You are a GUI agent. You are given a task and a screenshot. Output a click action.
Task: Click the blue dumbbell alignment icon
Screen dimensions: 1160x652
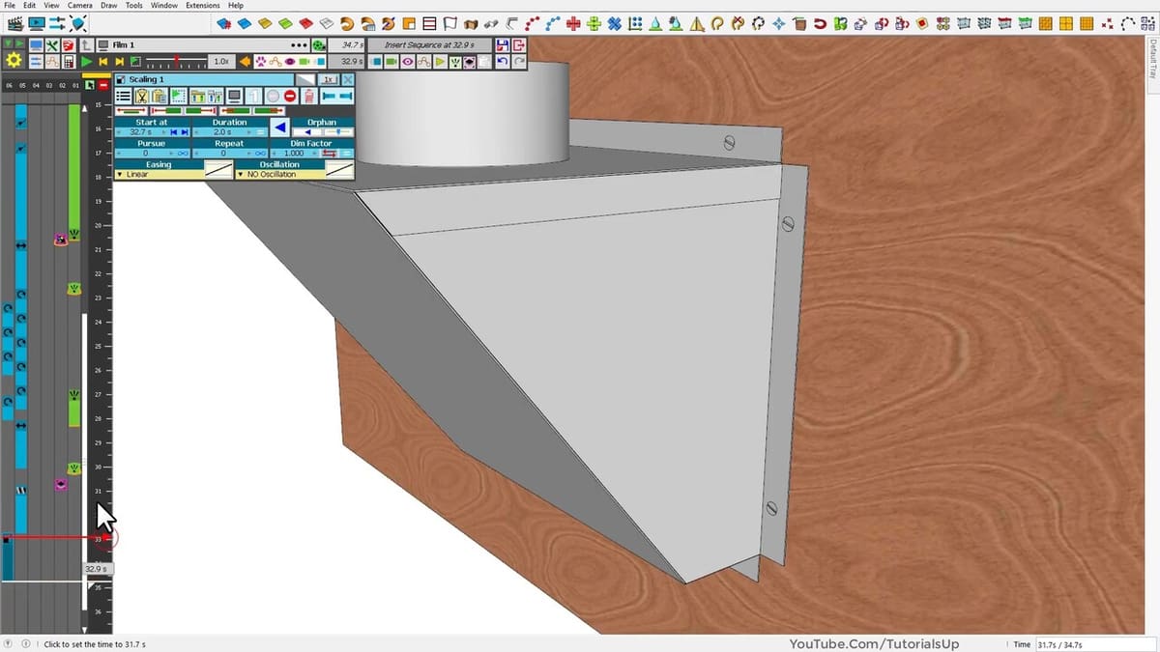(x=338, y=96)
